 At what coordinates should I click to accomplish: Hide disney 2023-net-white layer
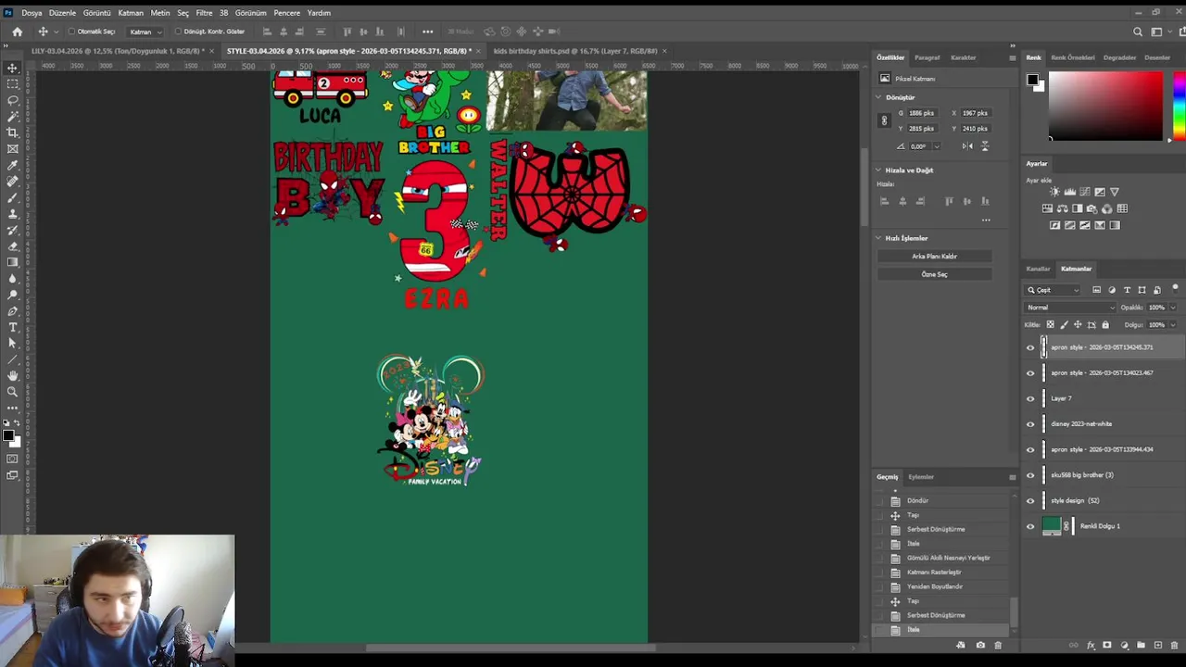(1030, 424)
